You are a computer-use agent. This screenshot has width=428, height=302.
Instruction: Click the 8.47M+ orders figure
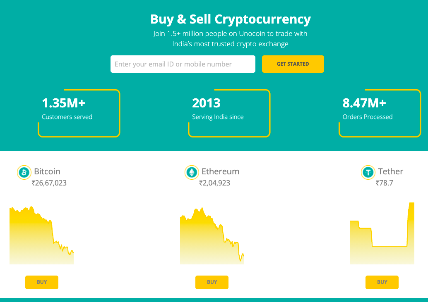point(364,103)
